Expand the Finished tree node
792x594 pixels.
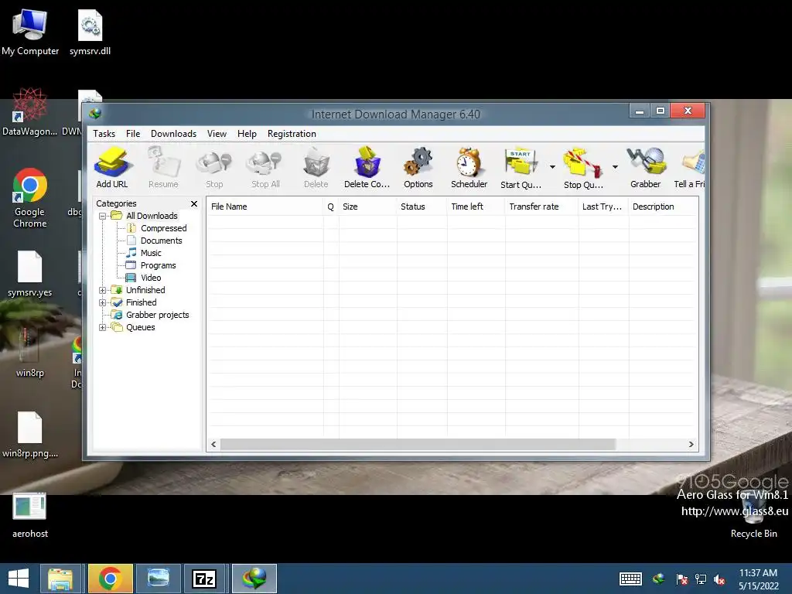[x=103, y=303]
